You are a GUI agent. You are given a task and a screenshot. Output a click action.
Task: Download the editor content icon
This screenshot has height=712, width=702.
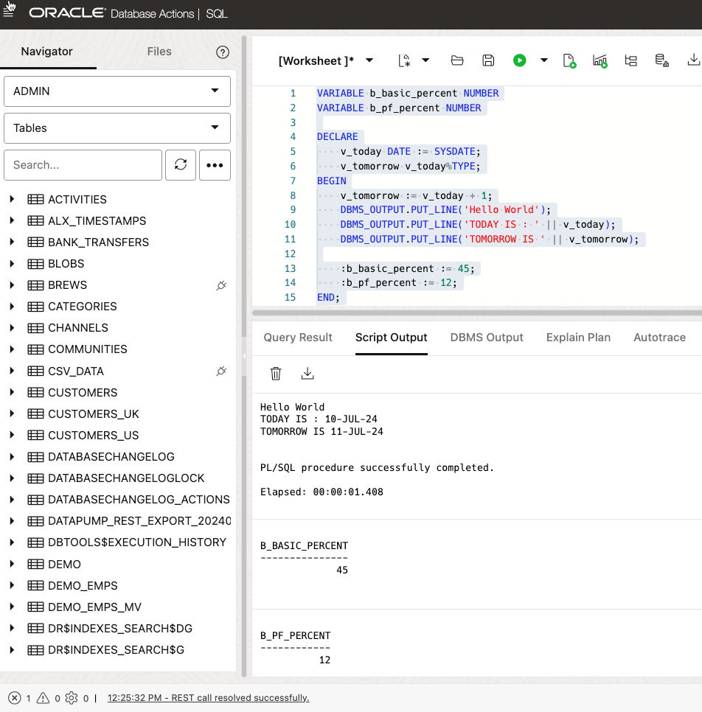(x=693, y=60)
